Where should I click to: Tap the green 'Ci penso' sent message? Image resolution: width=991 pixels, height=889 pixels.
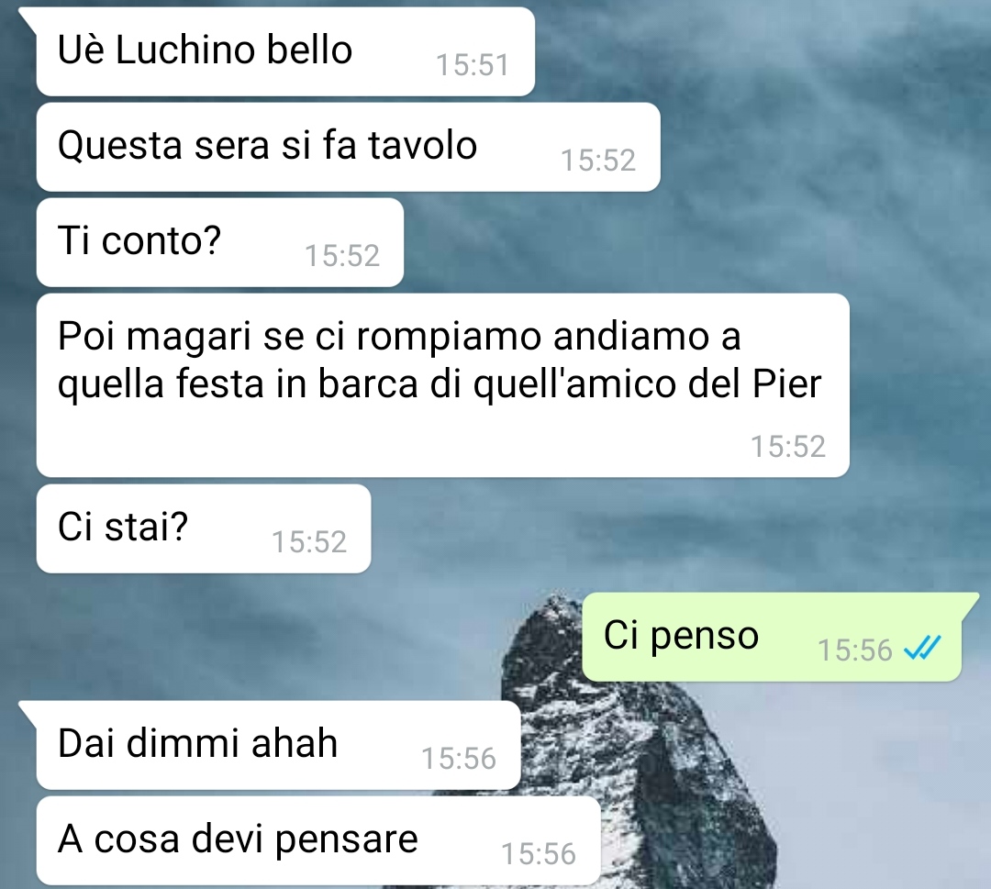(772, 637)
